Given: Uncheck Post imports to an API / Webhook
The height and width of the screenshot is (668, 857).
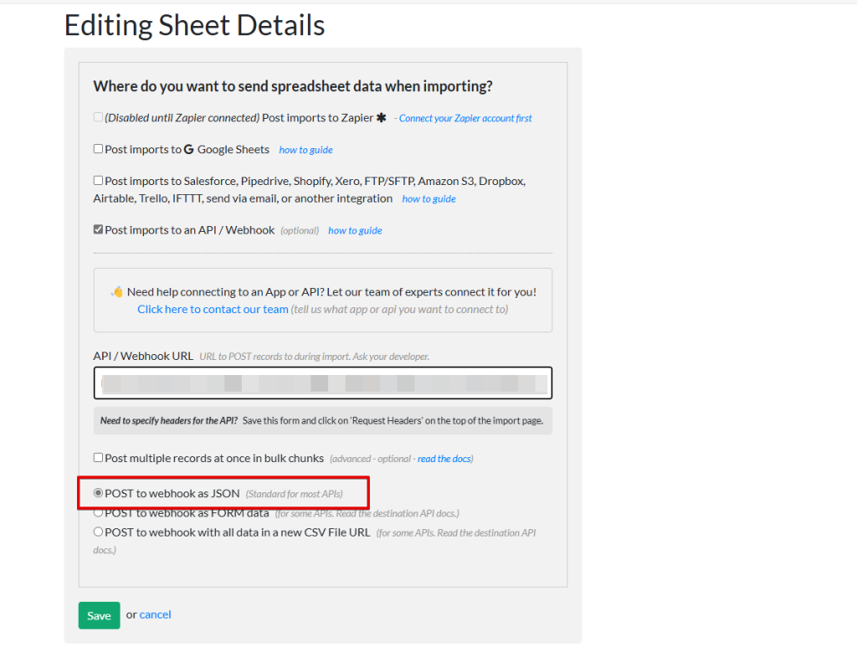Looking at the screenshot, I should (98, 229).
